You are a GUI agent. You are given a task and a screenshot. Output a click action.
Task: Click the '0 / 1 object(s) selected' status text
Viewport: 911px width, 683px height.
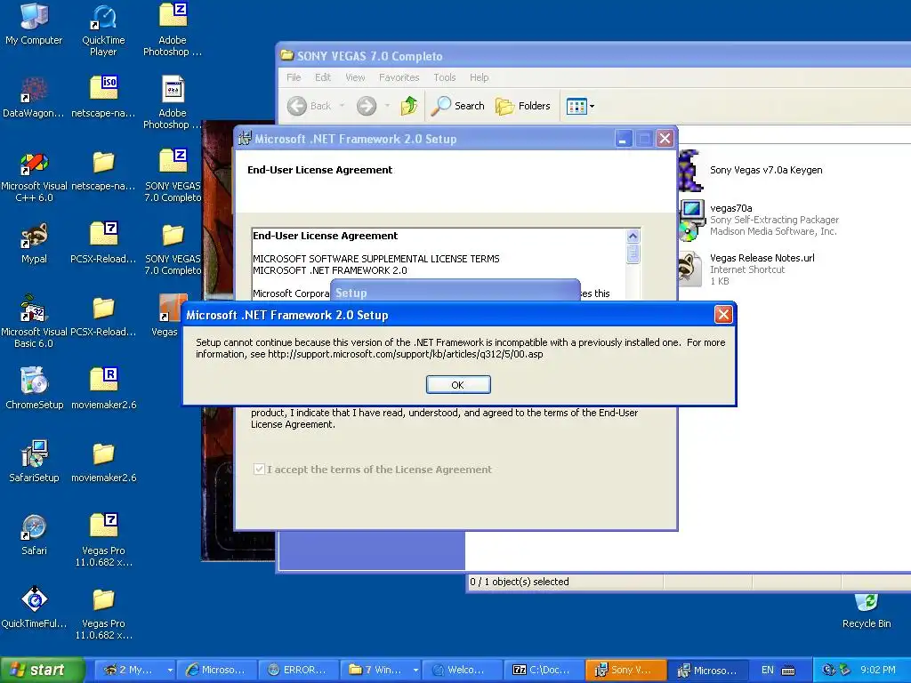520,582
